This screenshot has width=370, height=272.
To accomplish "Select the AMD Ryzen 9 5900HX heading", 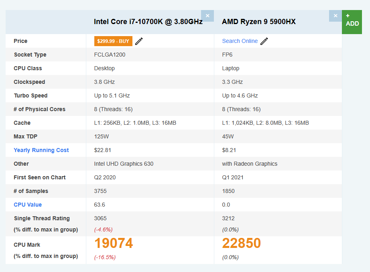I will [259, 22].
